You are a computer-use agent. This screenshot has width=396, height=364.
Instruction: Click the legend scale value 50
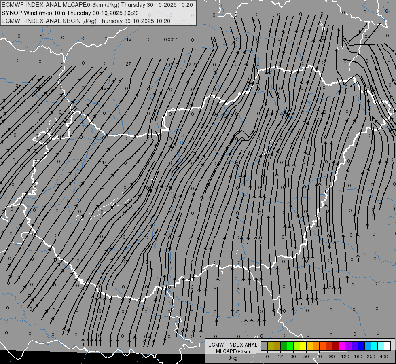tap(306, 356)
